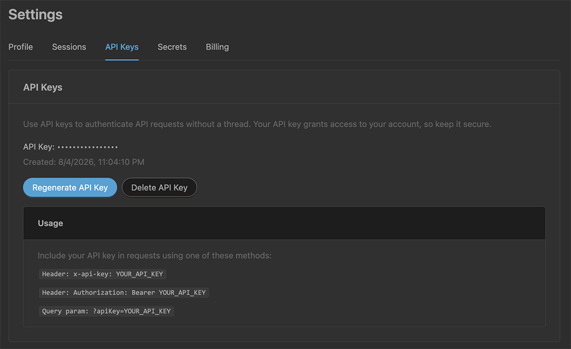
Task: Click the Authorization Bearer header snippet
Action: click(x=124, y=293)
